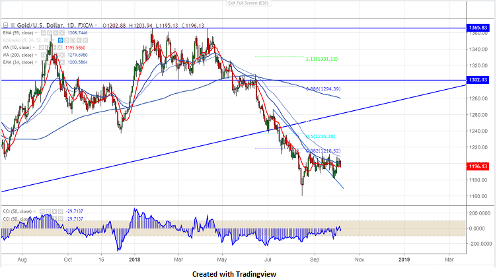Select EMA (55, close) legend label
This screenshot has height=280, width=497.
[x=18, y=33]
